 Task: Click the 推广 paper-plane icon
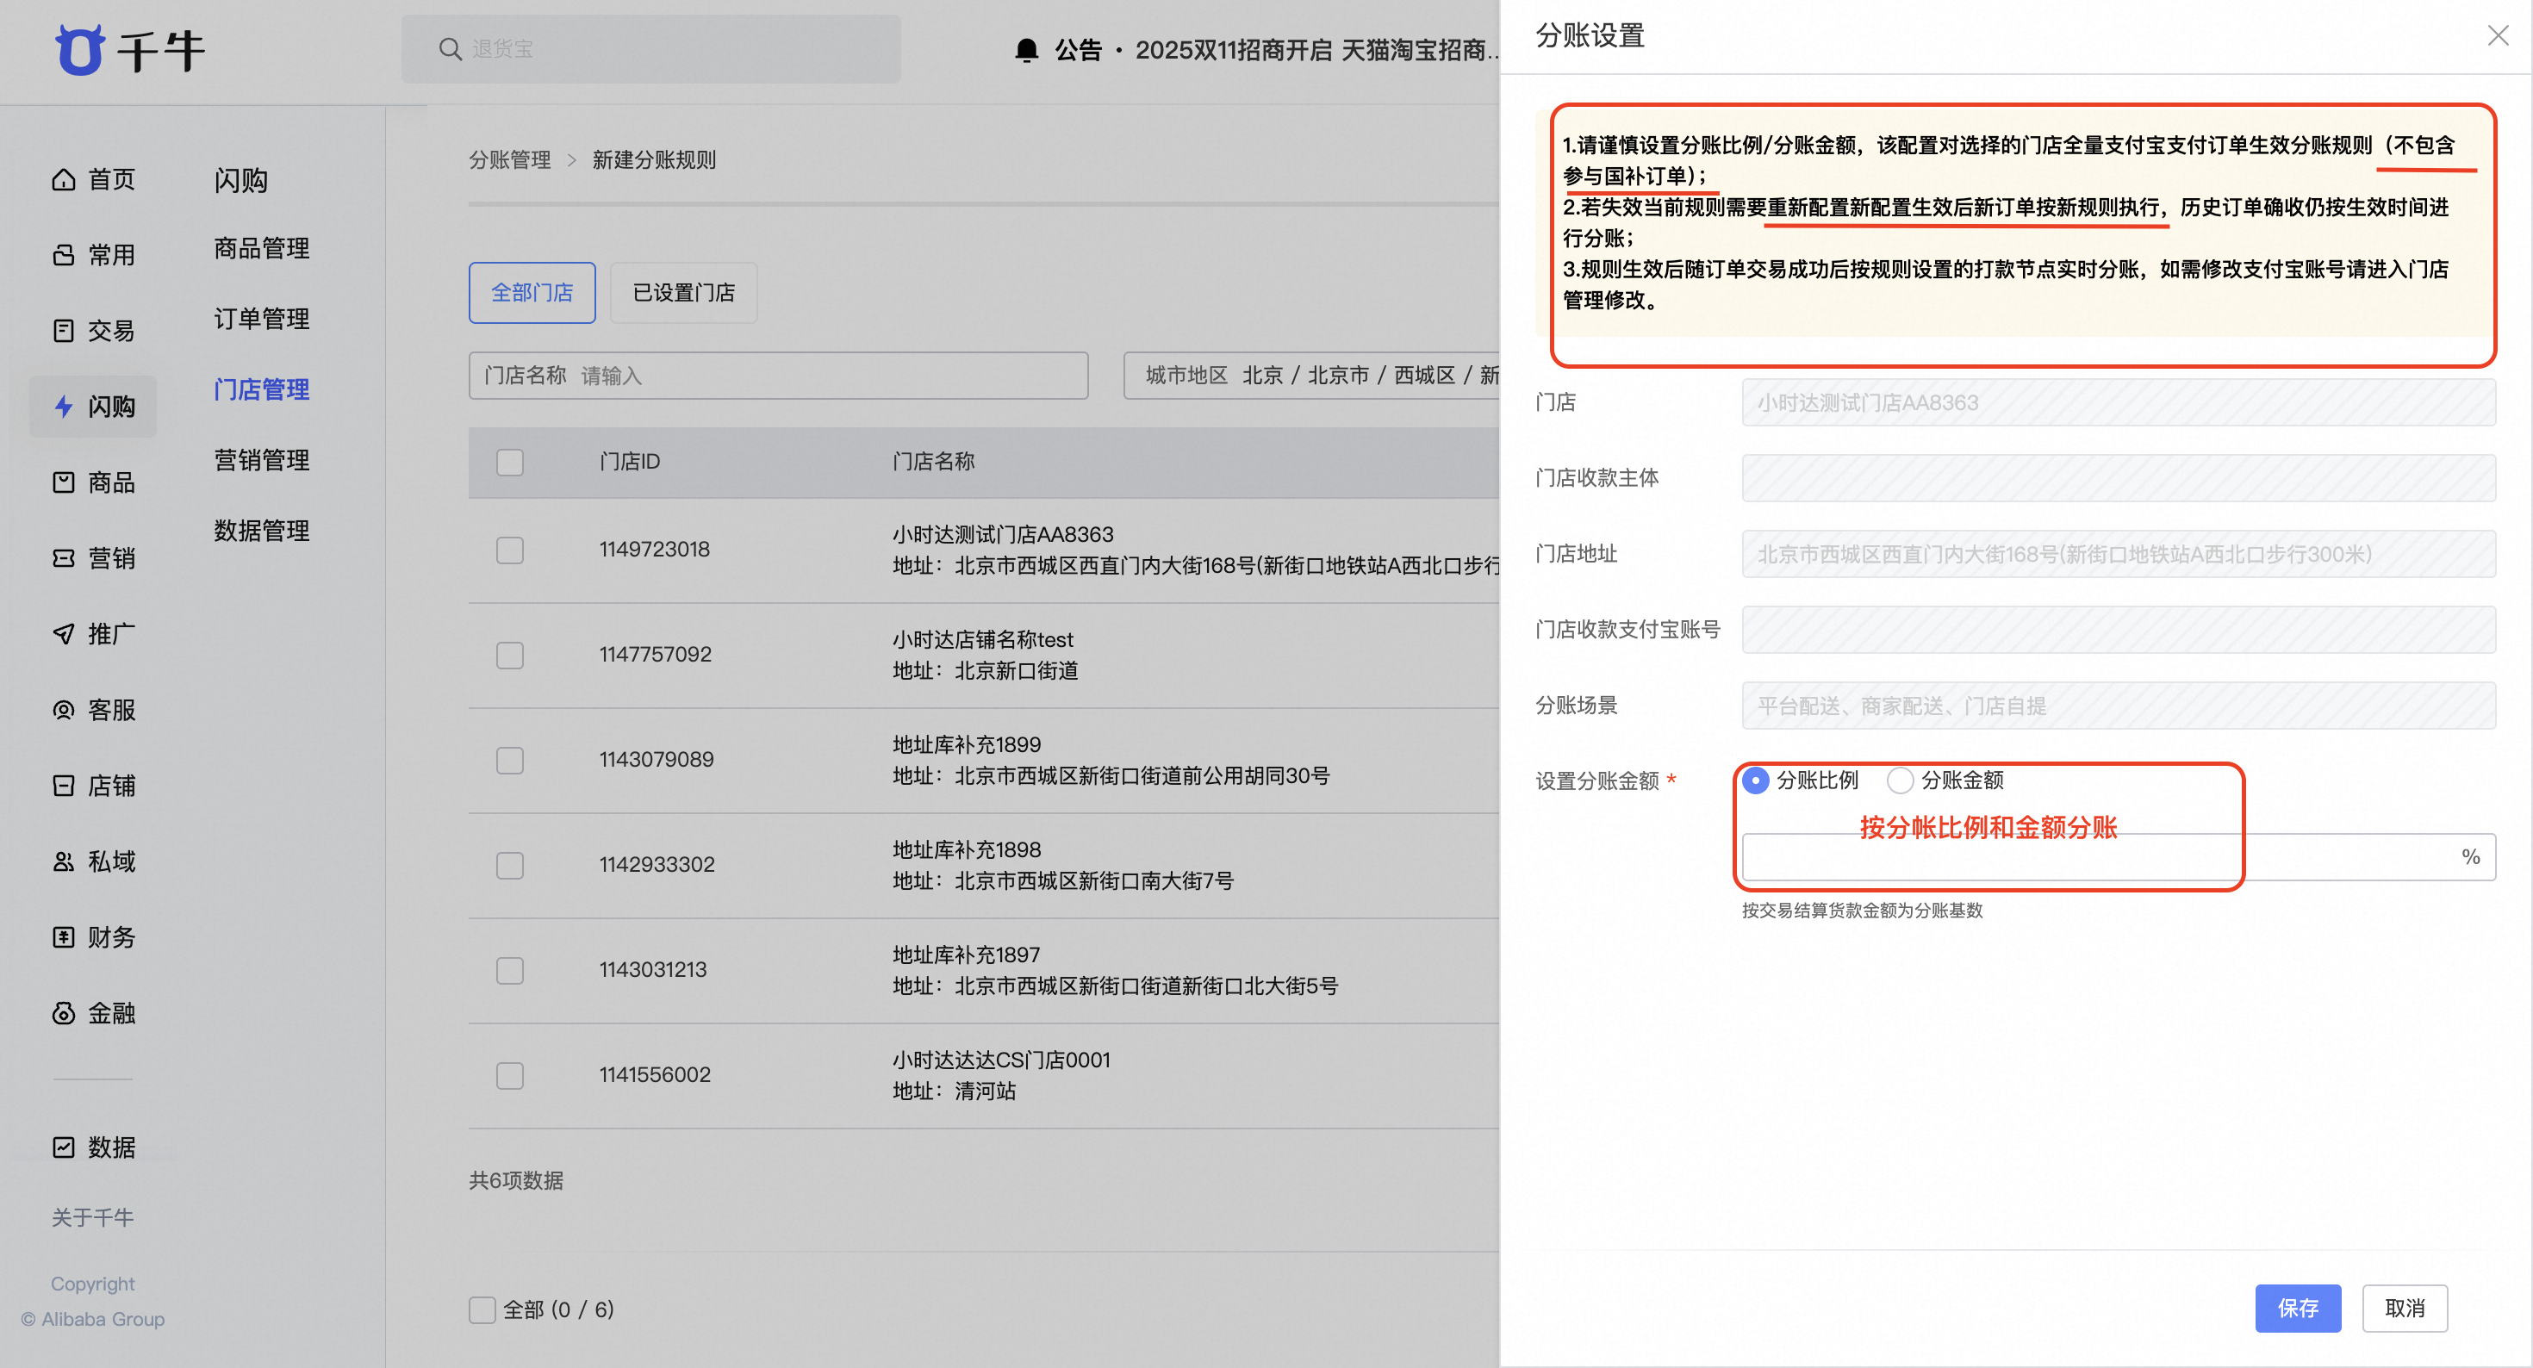64,634
